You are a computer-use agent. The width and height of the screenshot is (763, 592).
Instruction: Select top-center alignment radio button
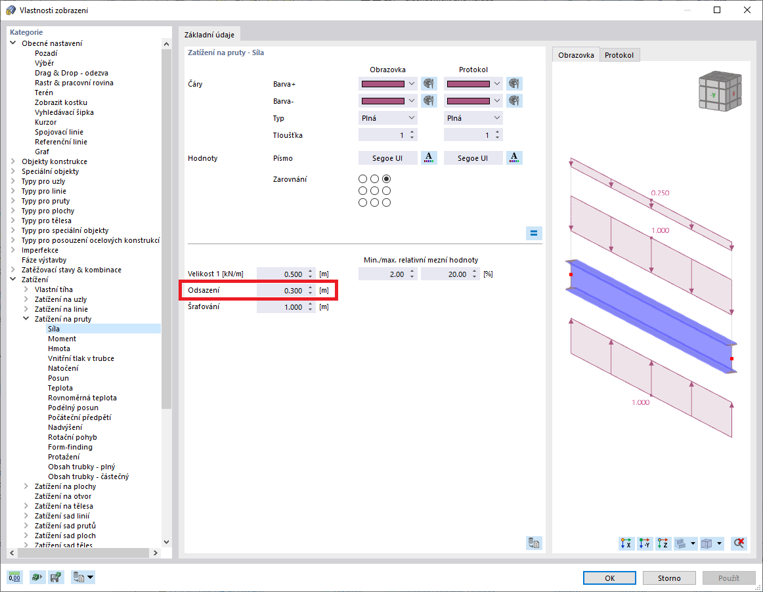point(374,179)
